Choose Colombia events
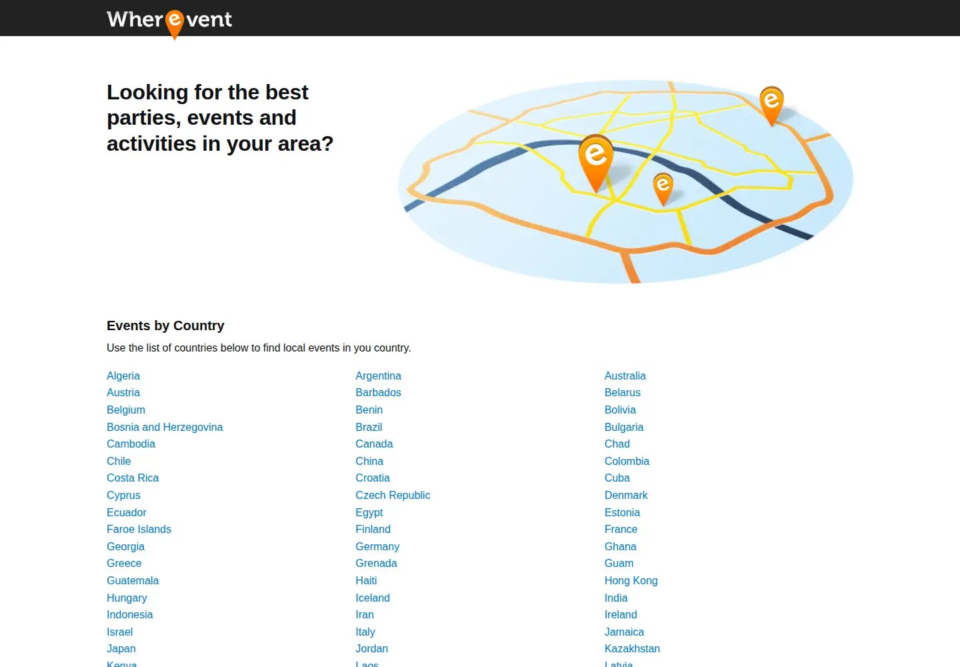 coord(627,461)
